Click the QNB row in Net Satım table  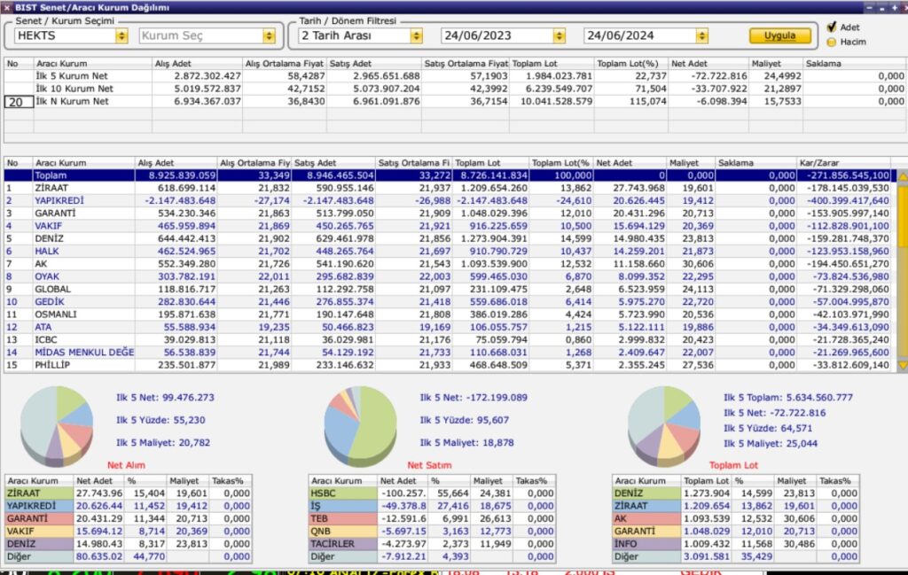coord(432,532)
